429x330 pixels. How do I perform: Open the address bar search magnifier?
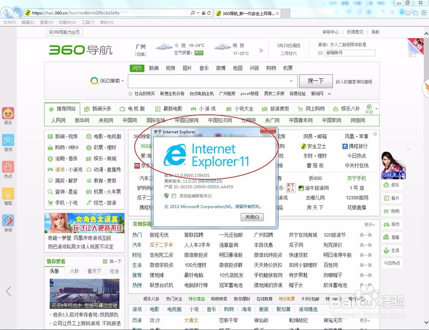(x=193, y=13)
